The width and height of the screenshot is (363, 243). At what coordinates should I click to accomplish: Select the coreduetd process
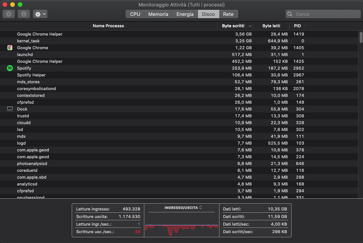[x=179, y=170]
